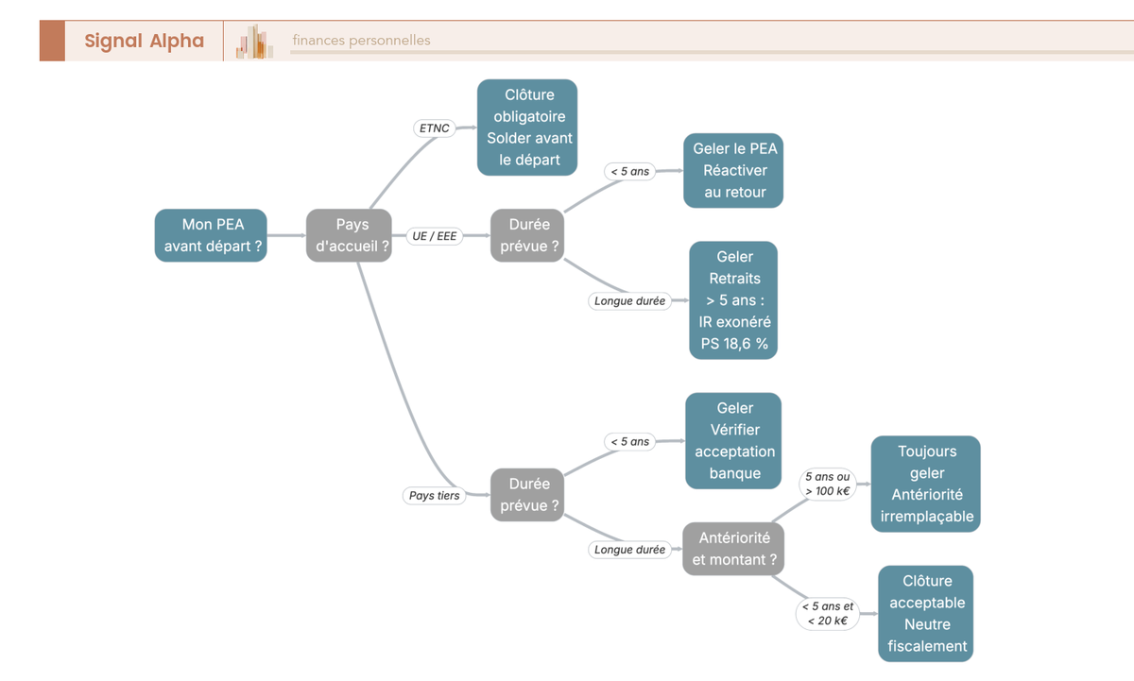Click the Antériorité et montant decision node

pyautogui.click(x=733, y=549)
